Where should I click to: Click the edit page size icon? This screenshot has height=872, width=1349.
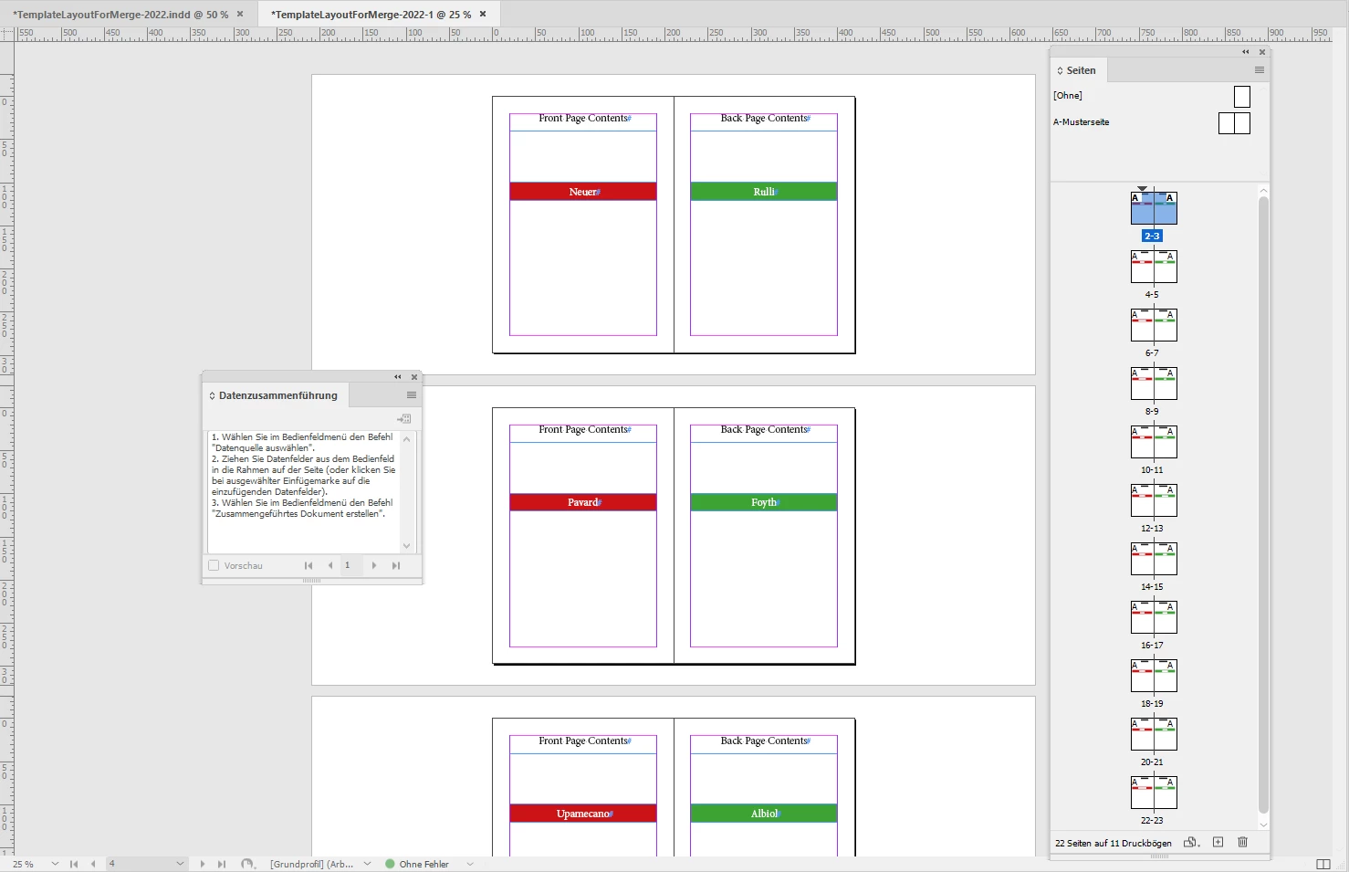1191,842
